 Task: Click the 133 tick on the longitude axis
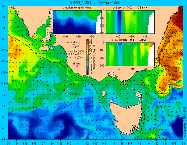click(8, 143)
